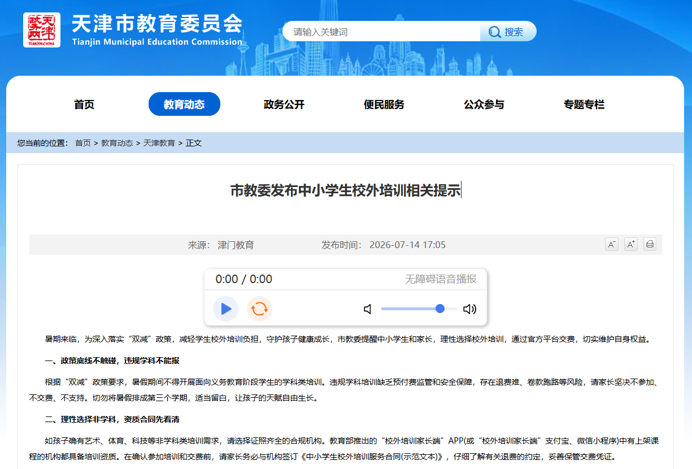Open the 政务公开 navigation tab
Viewport: 692px width, 469px height.
pos(284,104)
